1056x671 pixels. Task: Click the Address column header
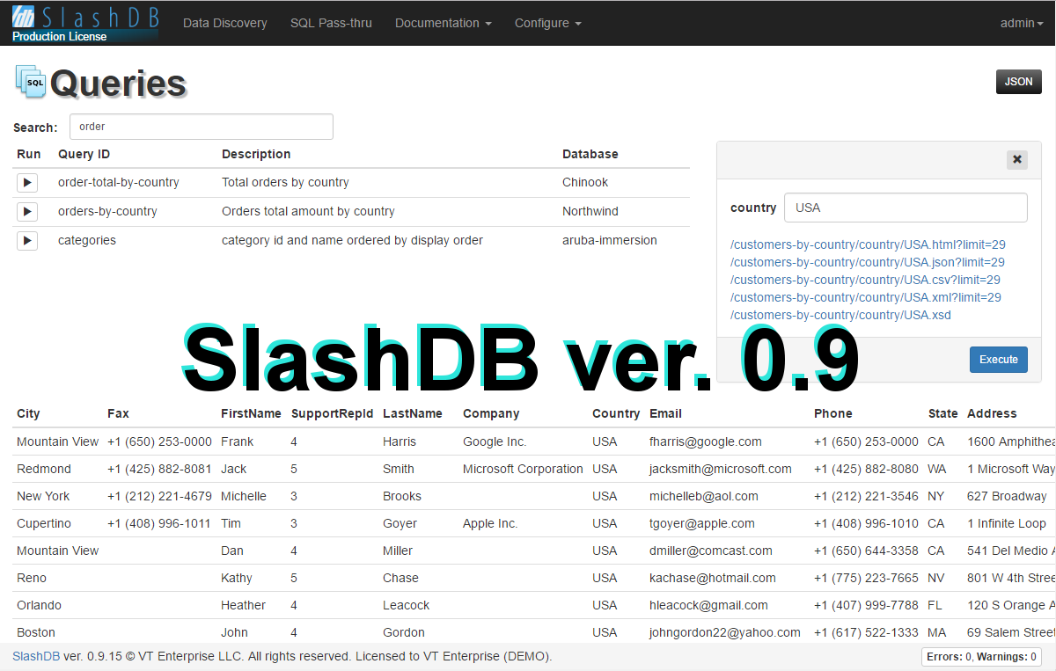992,414
